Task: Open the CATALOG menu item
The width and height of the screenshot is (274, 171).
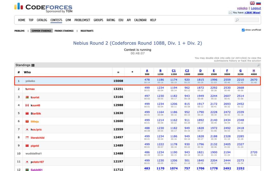Action: click(x=42, y=20)
